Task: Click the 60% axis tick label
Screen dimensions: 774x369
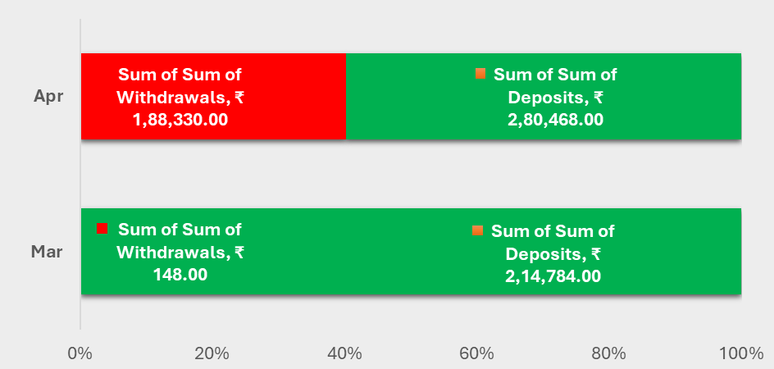Action: click(x=476, y=353)
